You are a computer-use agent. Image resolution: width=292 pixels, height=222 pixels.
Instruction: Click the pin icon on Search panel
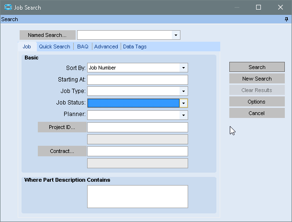point(286,19)
